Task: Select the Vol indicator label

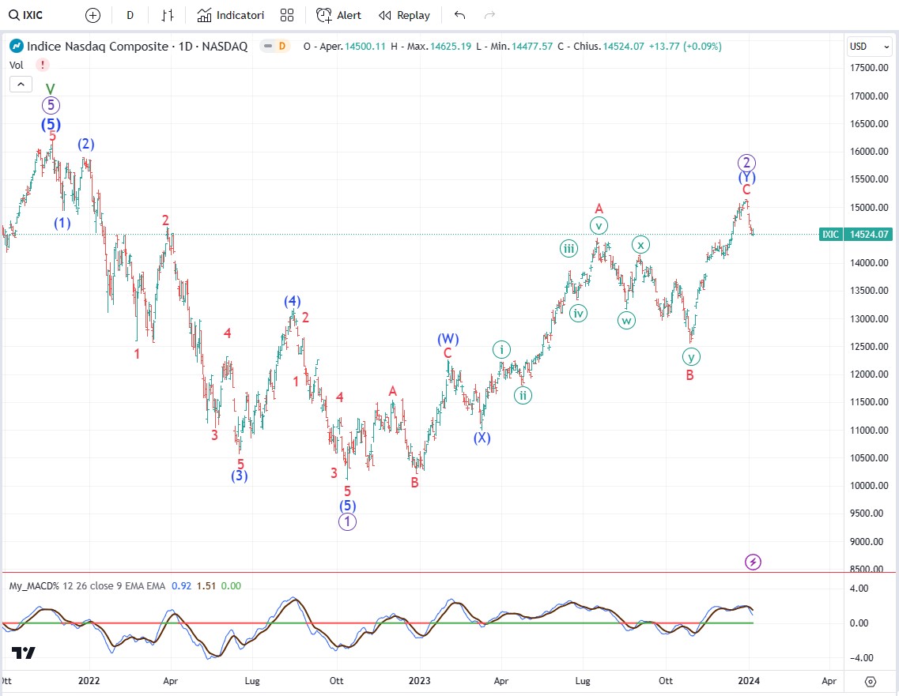Action: 16,66
